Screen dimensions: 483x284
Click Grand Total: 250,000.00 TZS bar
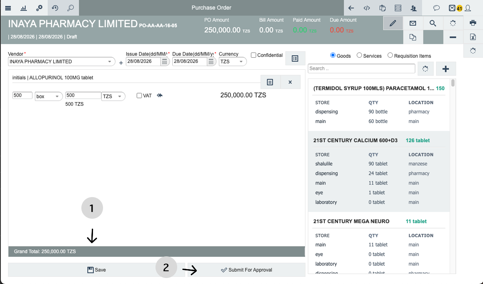click(x=156, y=252)
